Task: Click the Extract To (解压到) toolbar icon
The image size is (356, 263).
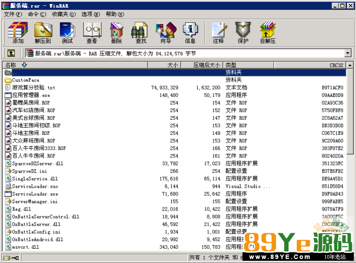Action: click(43, 32)
